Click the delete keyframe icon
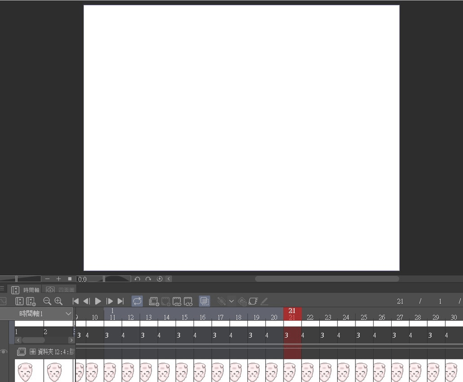The image size is (463, 382). pyautogui.click(x=242, y=301)
